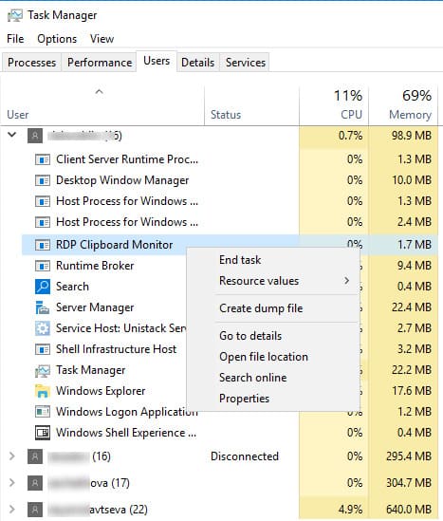443x521 pixels.
Task: Open the Services tab
Action: 245,62
